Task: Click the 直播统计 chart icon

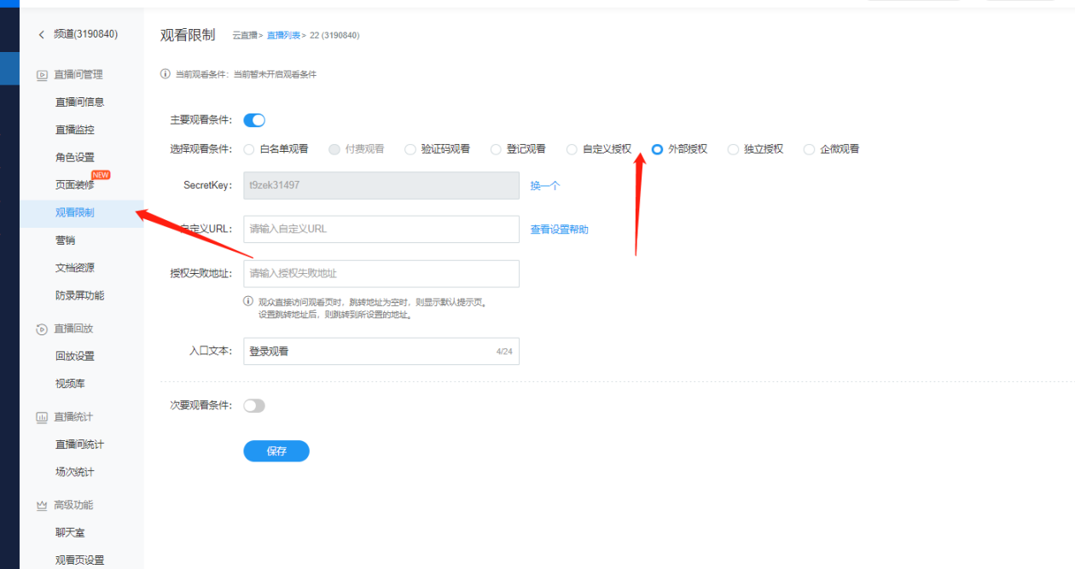Action: [41, 417]
